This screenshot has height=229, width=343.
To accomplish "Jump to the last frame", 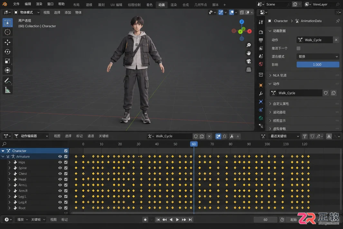I will tap(190, 220).
